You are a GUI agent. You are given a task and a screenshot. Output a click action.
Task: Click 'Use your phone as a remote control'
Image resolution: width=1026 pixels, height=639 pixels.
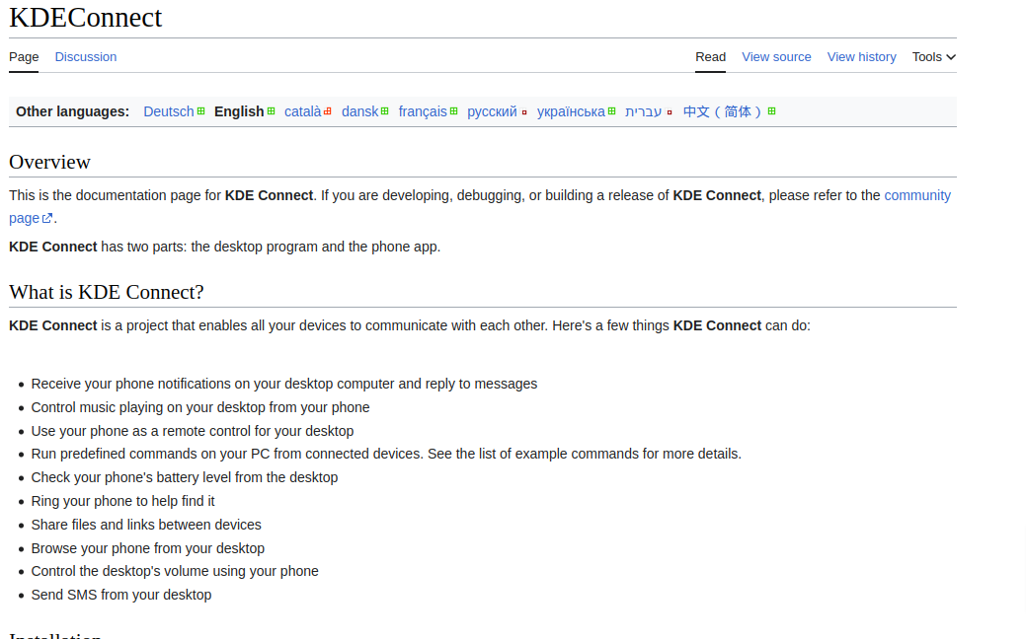click(193, 431)
